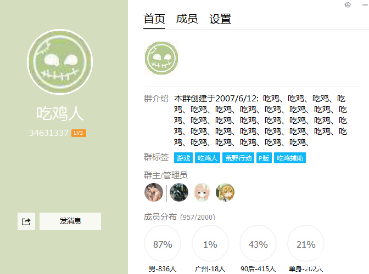Viewport: 369px width, 274px height.
Task: Open the 成员 tab
Action: (187, 19)
